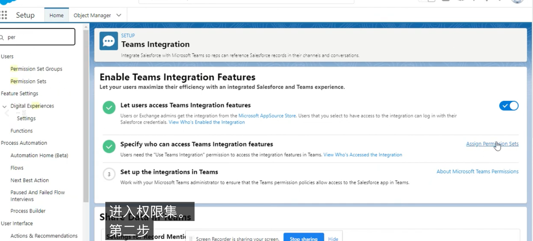Open Paused And Failed Flow Interviews
Image resolution: width=533 pixels, height=241 pixels.
pos(38,196)
